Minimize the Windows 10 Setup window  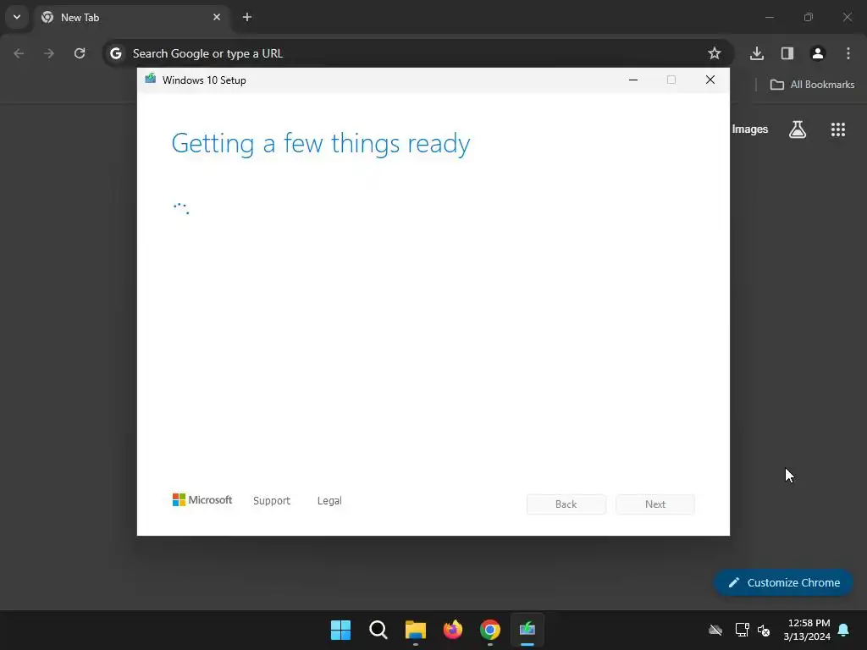633,80
